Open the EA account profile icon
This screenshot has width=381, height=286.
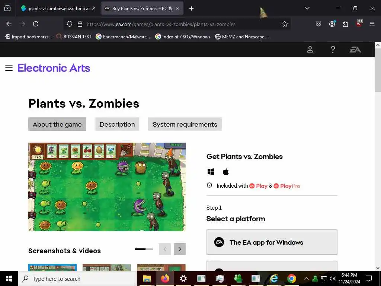pos(310,50)
